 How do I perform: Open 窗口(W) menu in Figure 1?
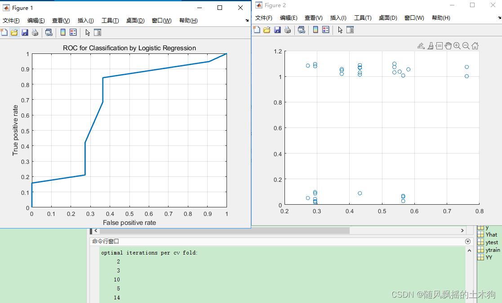161,21
